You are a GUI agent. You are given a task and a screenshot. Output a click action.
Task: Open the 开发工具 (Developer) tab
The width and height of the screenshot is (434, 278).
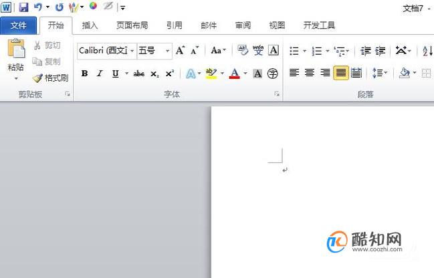[319, 25]
